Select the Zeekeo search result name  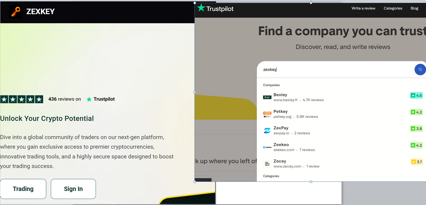(x=281, y=144)
